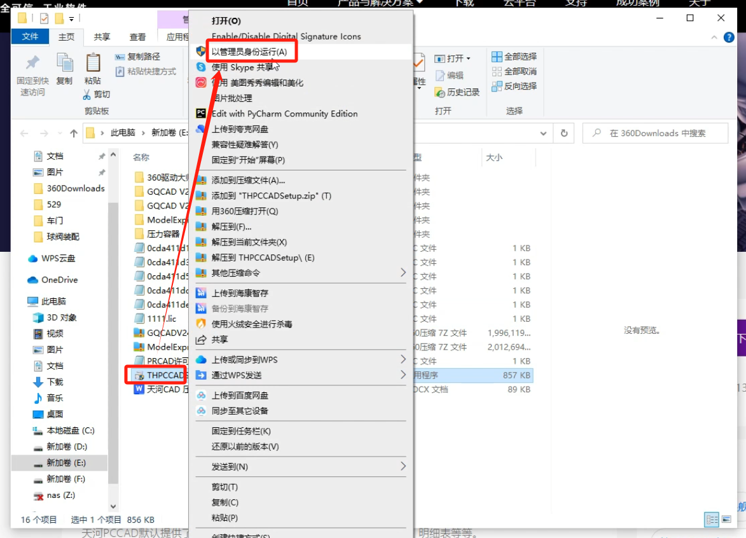Switch to the 查看 ribbon tab
The height and width of the screenshot is (538, 746).
137,37
